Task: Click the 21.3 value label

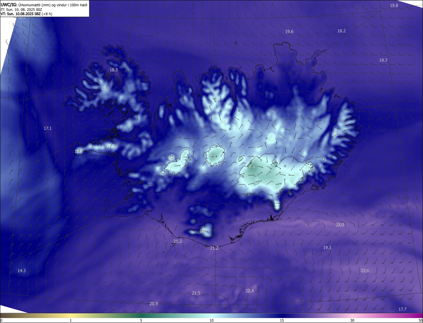Action: [177, 241]
